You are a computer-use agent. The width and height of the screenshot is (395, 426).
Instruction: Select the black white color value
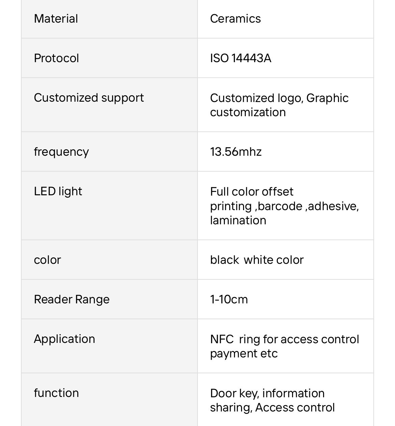(257, 260)
